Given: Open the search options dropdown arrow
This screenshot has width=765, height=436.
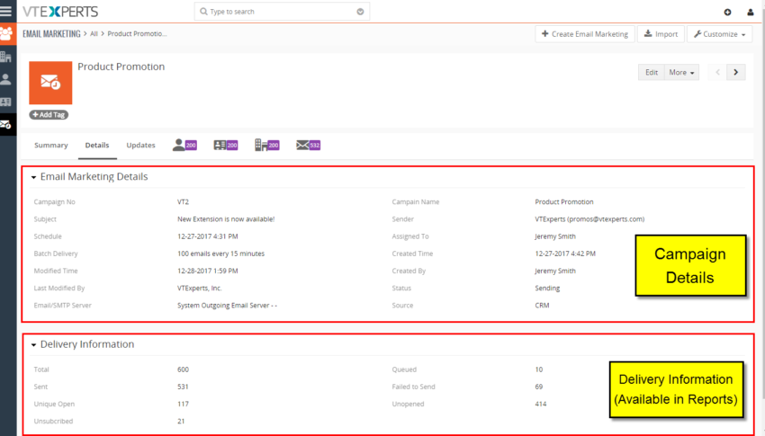Looking at the screenshot, I should [x=360, y=12].
